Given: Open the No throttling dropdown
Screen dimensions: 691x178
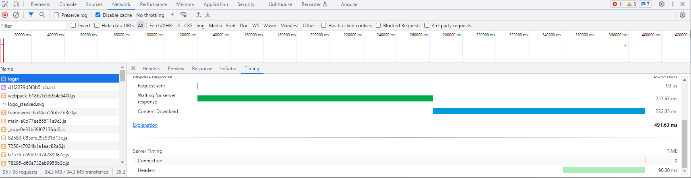Looking at the screenshot, I should (x=155, y=15).
